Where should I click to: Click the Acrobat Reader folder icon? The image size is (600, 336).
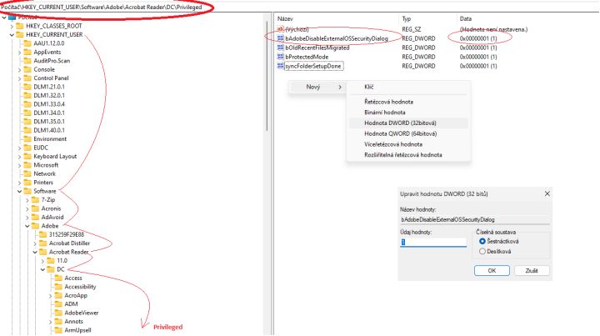pyautogui.click(x=42, y=252)
